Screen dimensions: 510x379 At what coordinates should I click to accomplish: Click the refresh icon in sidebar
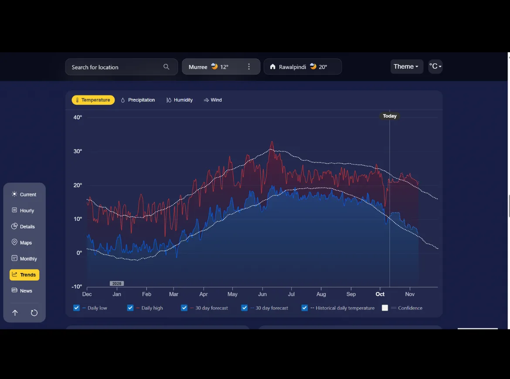click(34, 313)
